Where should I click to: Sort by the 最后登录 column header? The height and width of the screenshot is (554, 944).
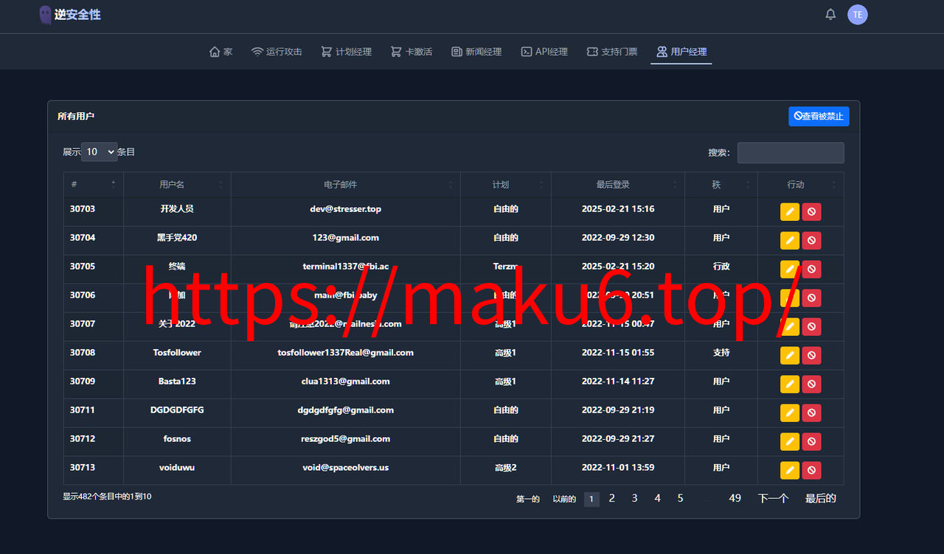[x=617, y=184]
